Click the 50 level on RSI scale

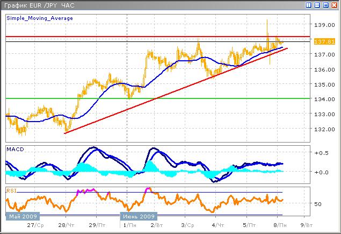click(x=318, y=204)
